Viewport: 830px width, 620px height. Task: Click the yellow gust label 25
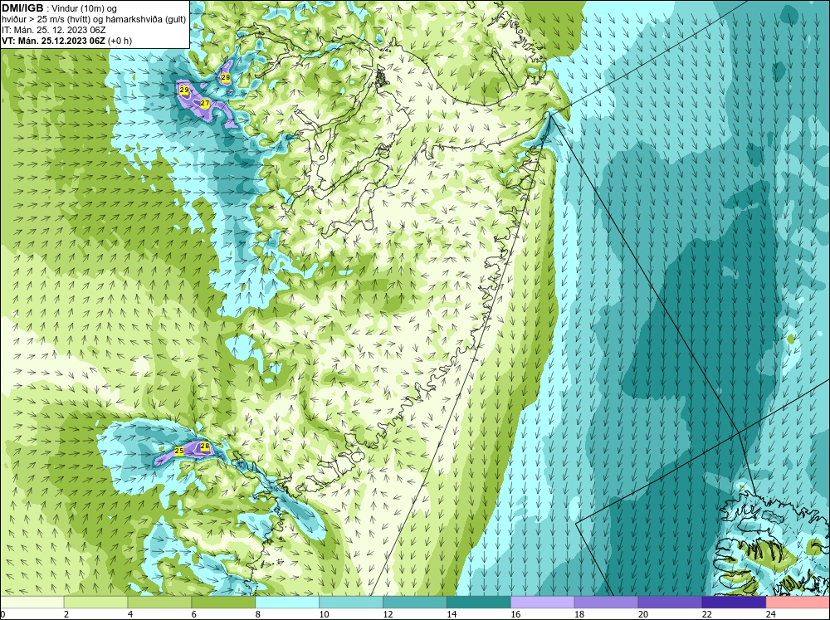coord(179,452)
